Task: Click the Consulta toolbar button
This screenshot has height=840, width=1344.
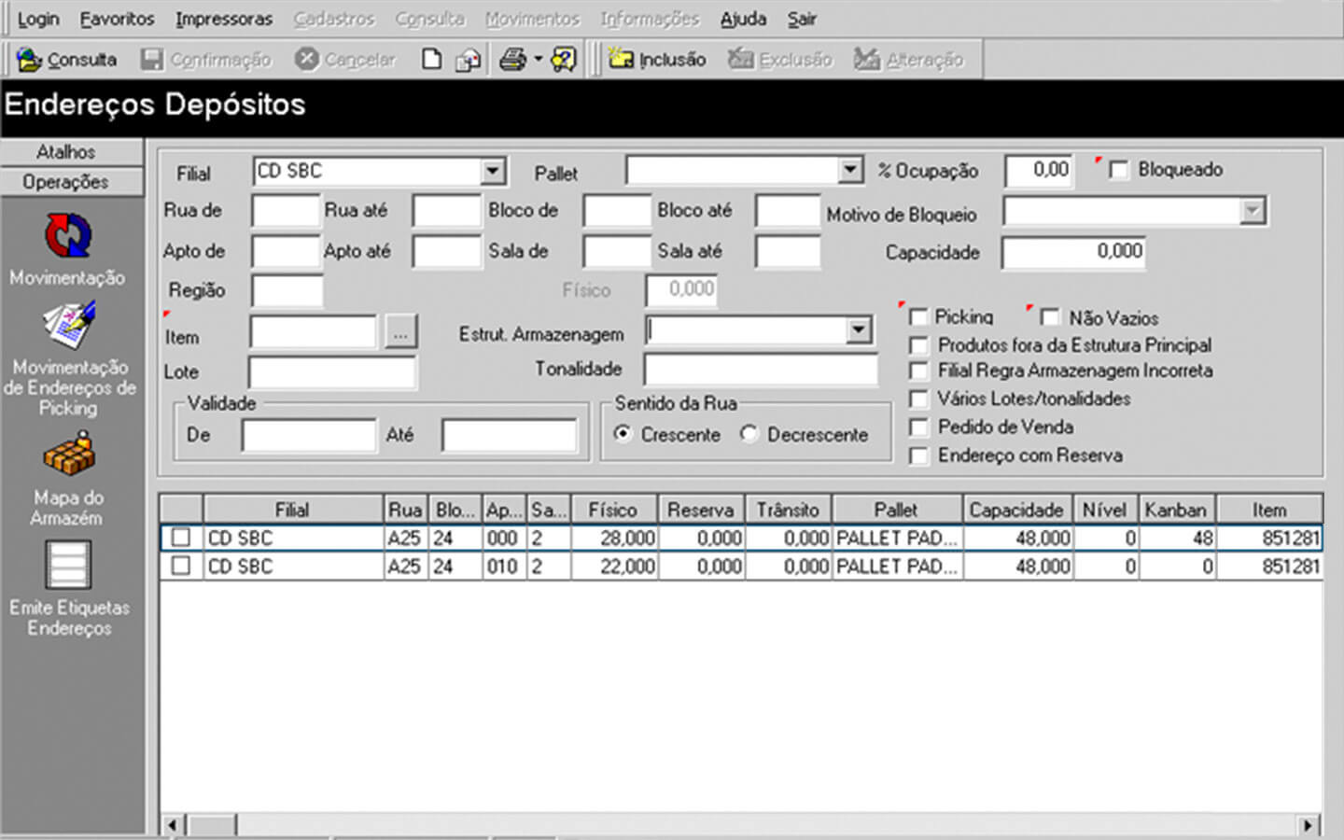Action: pyautogui.click(x=67, y=60)
